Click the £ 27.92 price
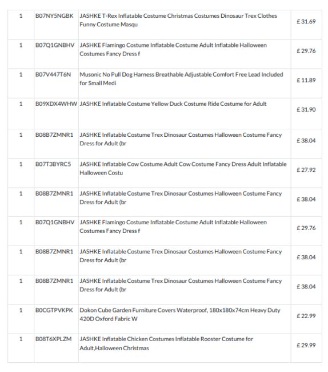 tap(306, 170)
